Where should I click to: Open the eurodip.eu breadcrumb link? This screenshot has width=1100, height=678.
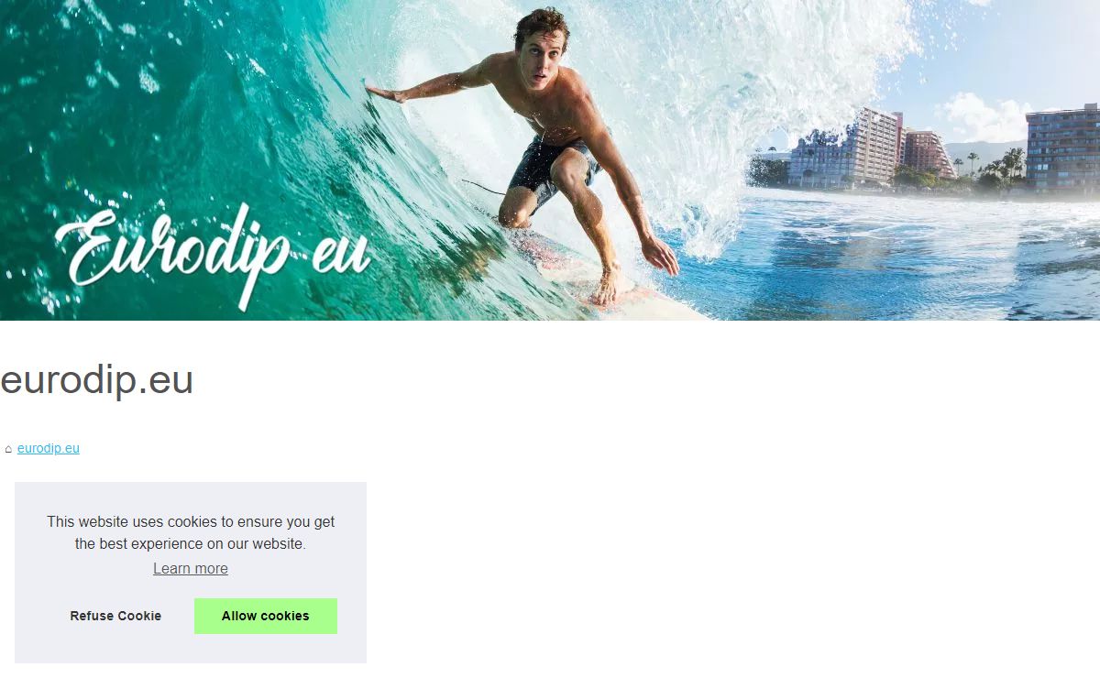tap(49, 448)
